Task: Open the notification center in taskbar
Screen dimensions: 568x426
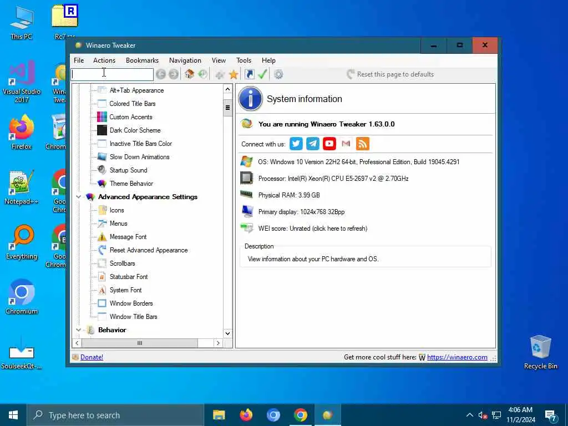Action: pos(551,416)
